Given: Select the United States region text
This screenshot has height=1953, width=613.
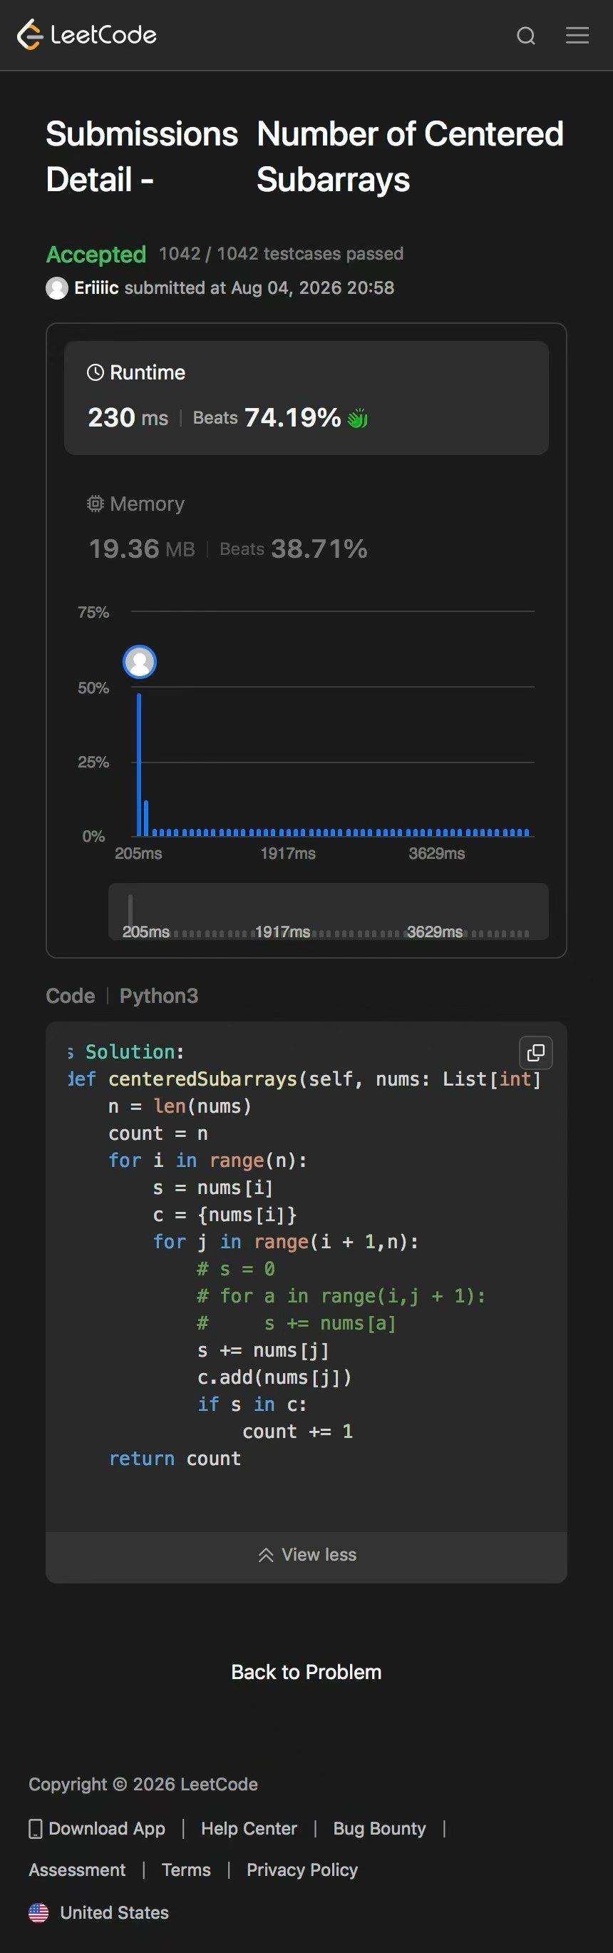Looking at the screenshot, I should (115, 1913).
